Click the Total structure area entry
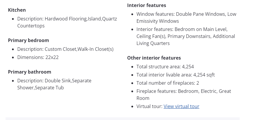Screen dimensions: 256x120 coord(165,67)
